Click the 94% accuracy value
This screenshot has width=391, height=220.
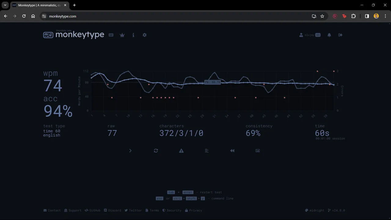pyautogui.click(x=58, y=111)
